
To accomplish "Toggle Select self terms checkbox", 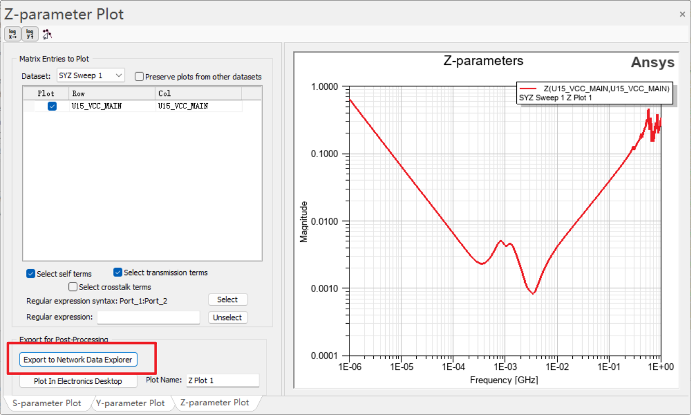I will click(31, 273).
